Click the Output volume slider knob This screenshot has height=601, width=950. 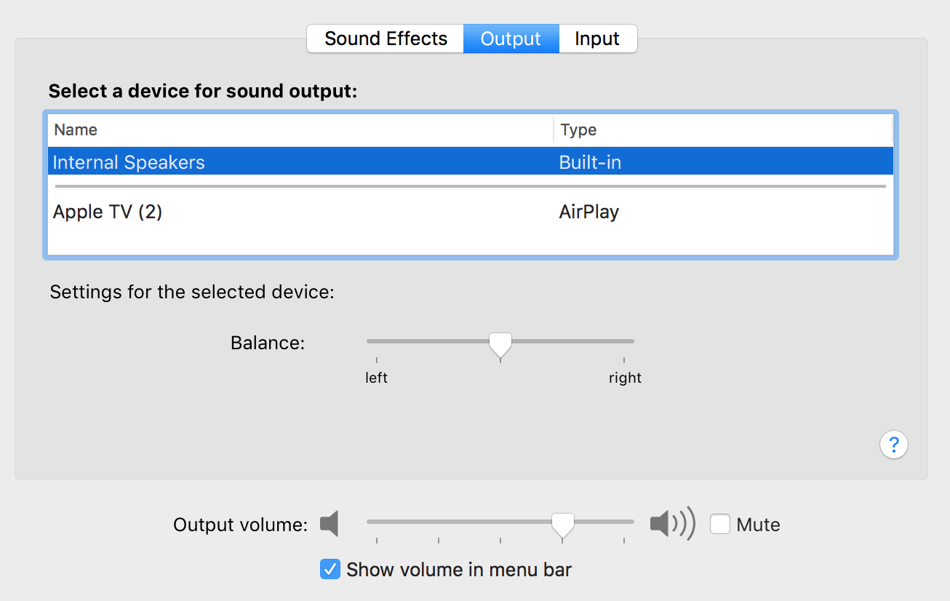point(562,524)
